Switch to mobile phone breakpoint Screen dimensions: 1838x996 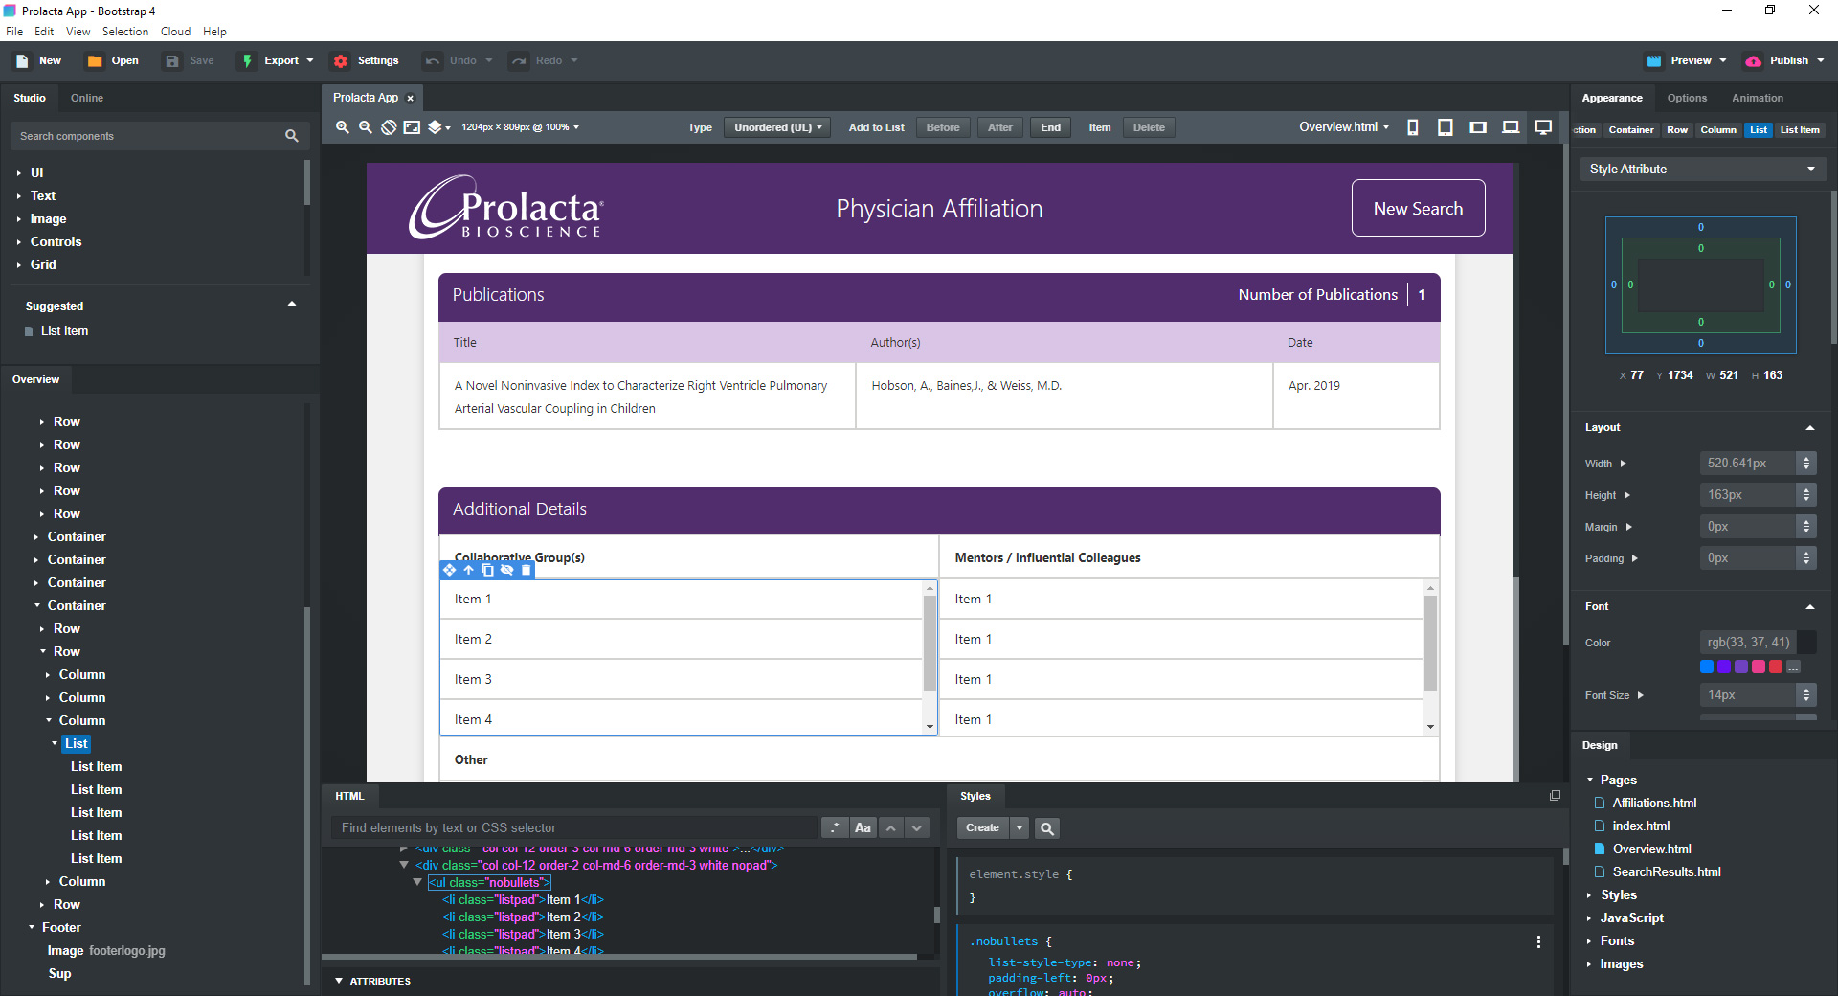tap(1413, 127)
